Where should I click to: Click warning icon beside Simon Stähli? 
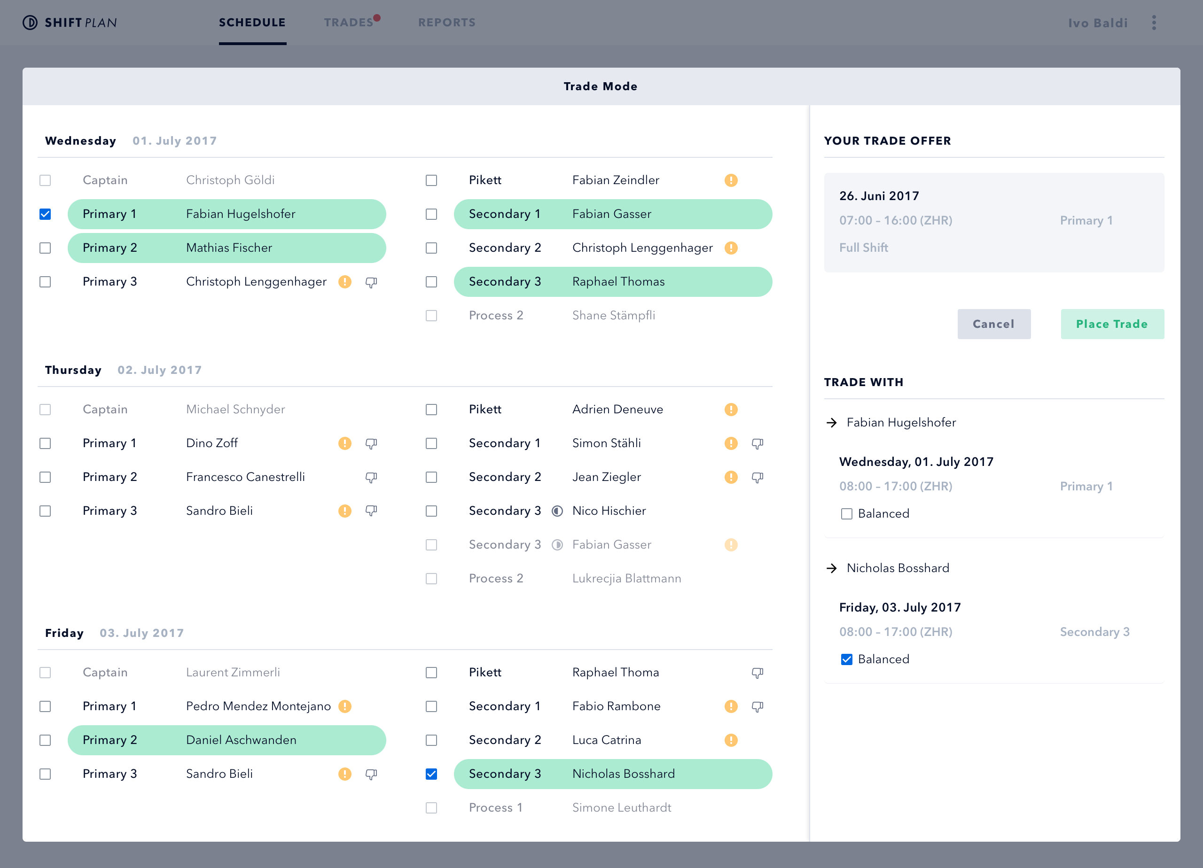pyautogui.click(x=731, y=443)
